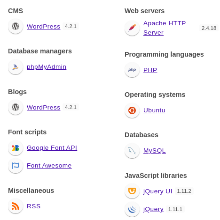This screenshot has height=220, width=220.
Task: Click the Google Font API icon
Action: 16,148
